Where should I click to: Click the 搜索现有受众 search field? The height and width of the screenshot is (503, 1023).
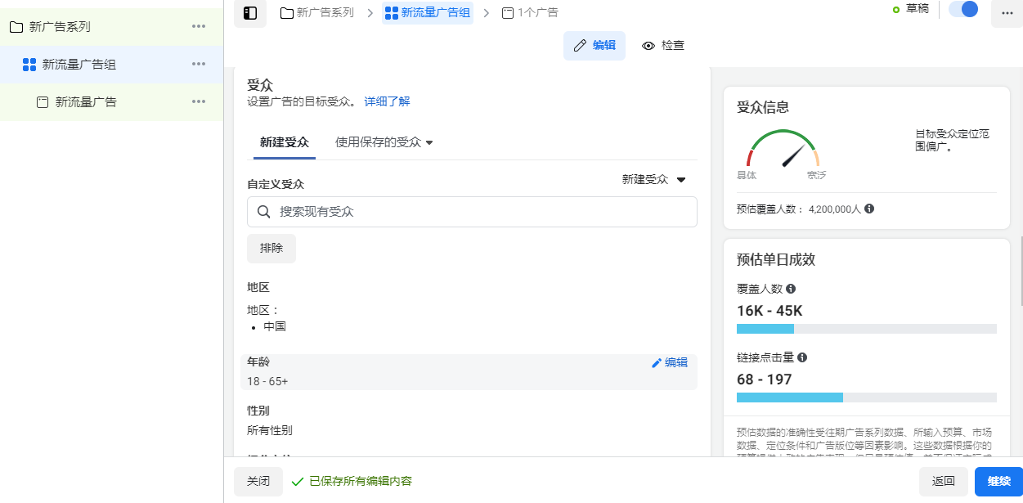pos(472,212)
